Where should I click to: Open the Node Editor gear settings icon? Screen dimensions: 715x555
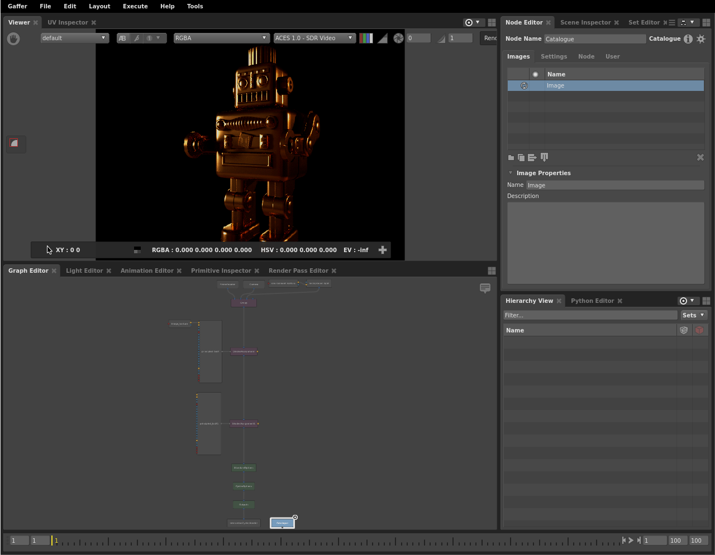[x=701, y=39]
